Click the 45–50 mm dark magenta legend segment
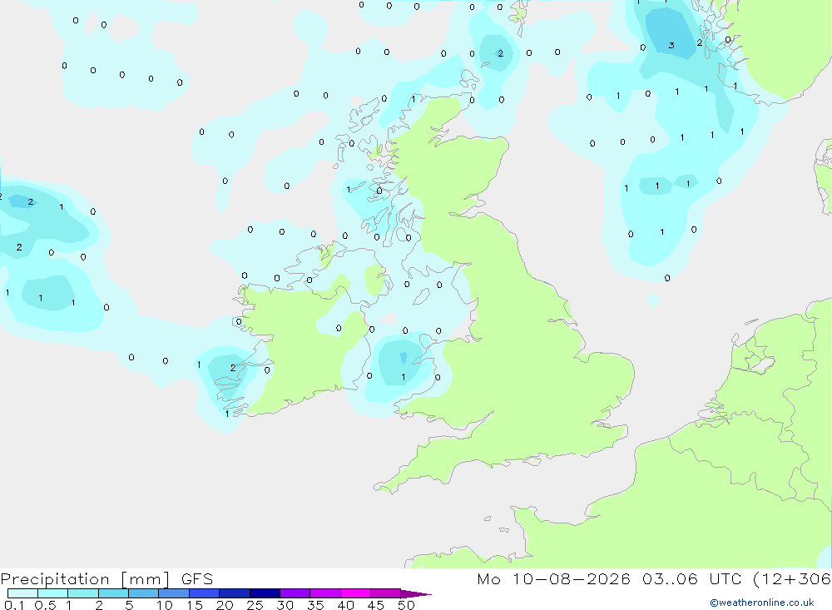832x610 pixels. (x=386, y=593)
